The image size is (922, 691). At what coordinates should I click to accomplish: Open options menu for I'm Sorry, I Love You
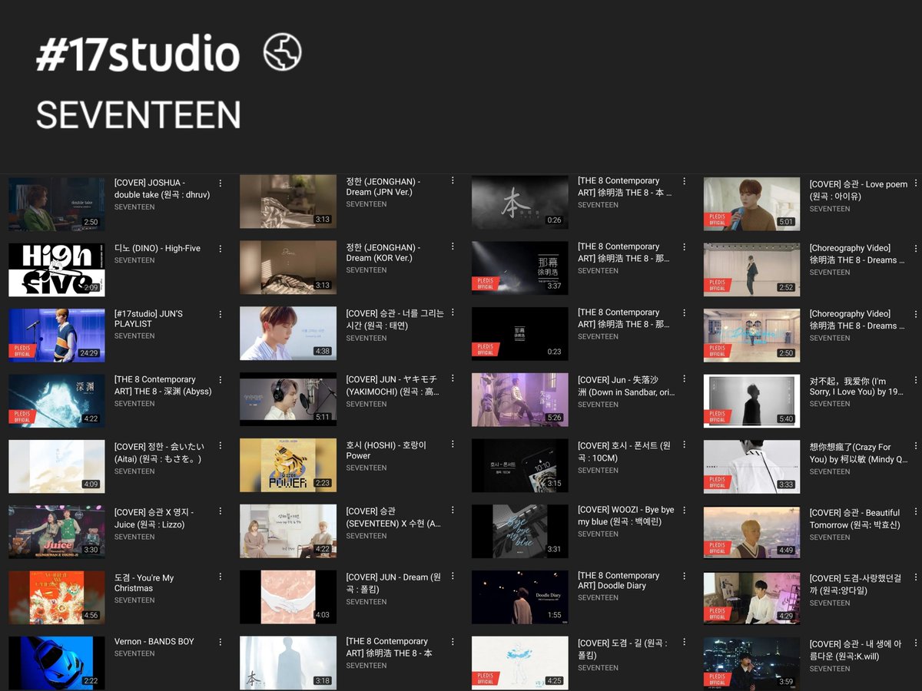click(x=916, y=381)
